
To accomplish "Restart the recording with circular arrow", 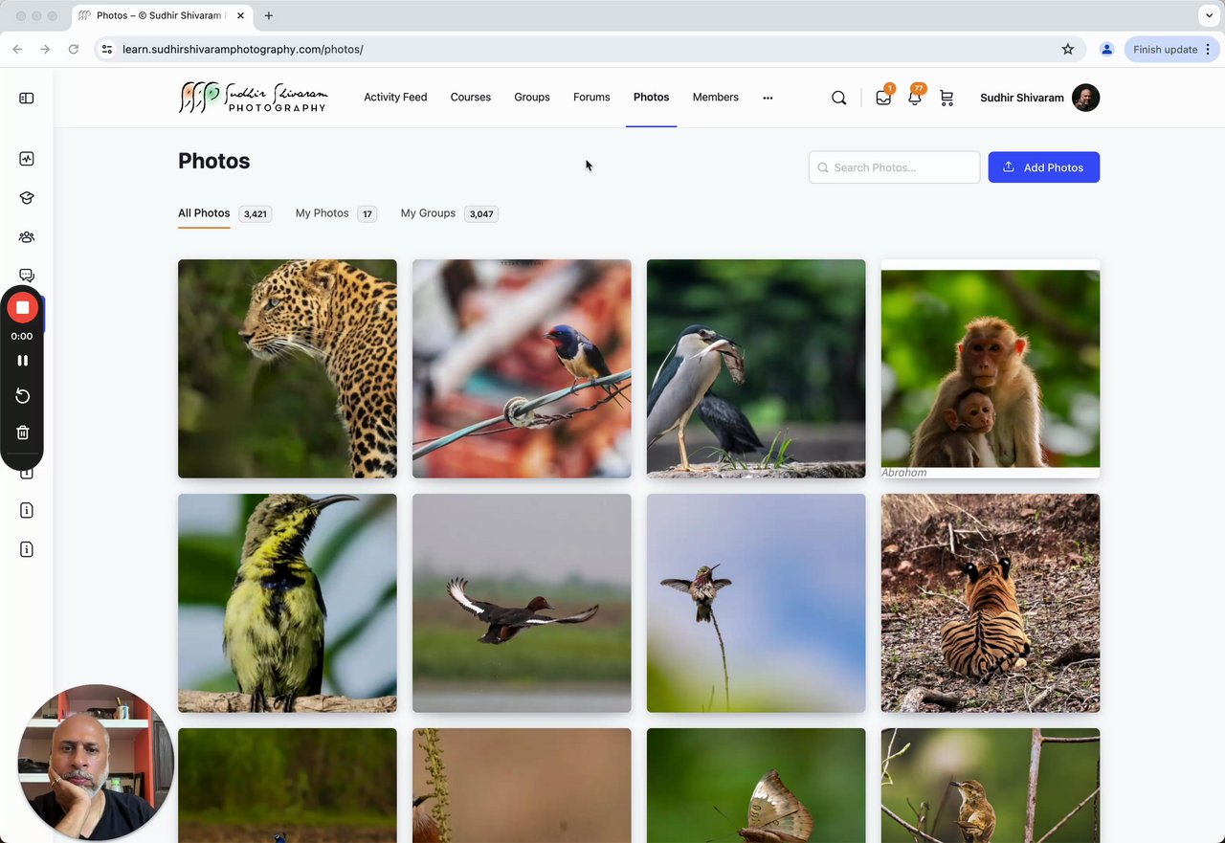I will coord(22,396).
